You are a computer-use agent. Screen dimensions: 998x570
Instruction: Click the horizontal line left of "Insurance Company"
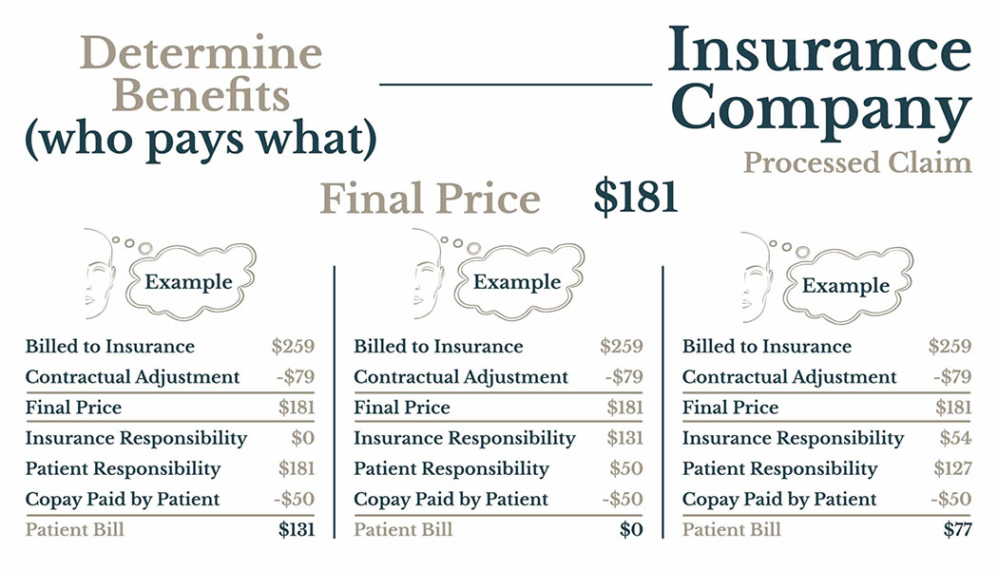(x=515, y=85)
